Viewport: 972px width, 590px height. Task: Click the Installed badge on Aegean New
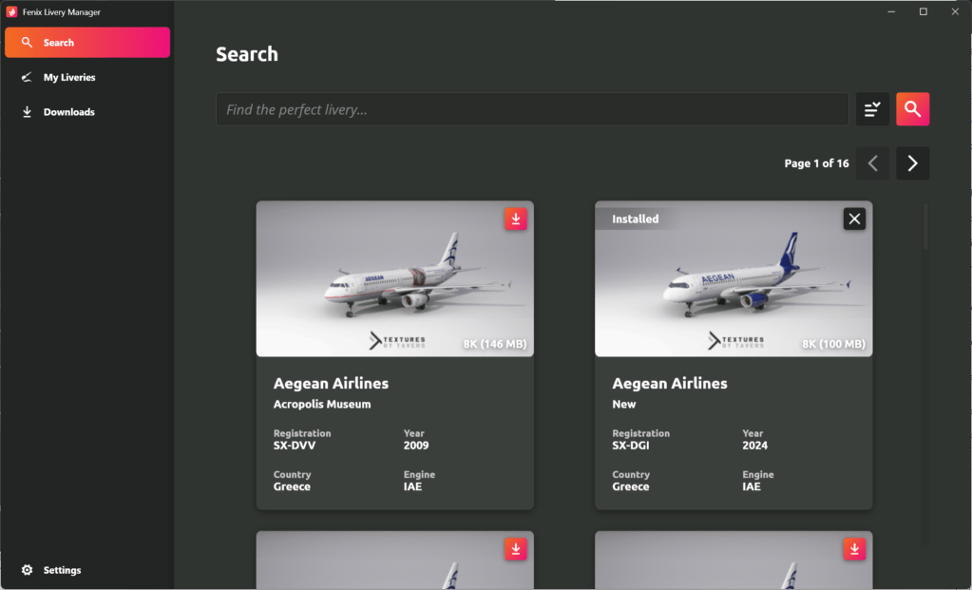click(635, 219)
